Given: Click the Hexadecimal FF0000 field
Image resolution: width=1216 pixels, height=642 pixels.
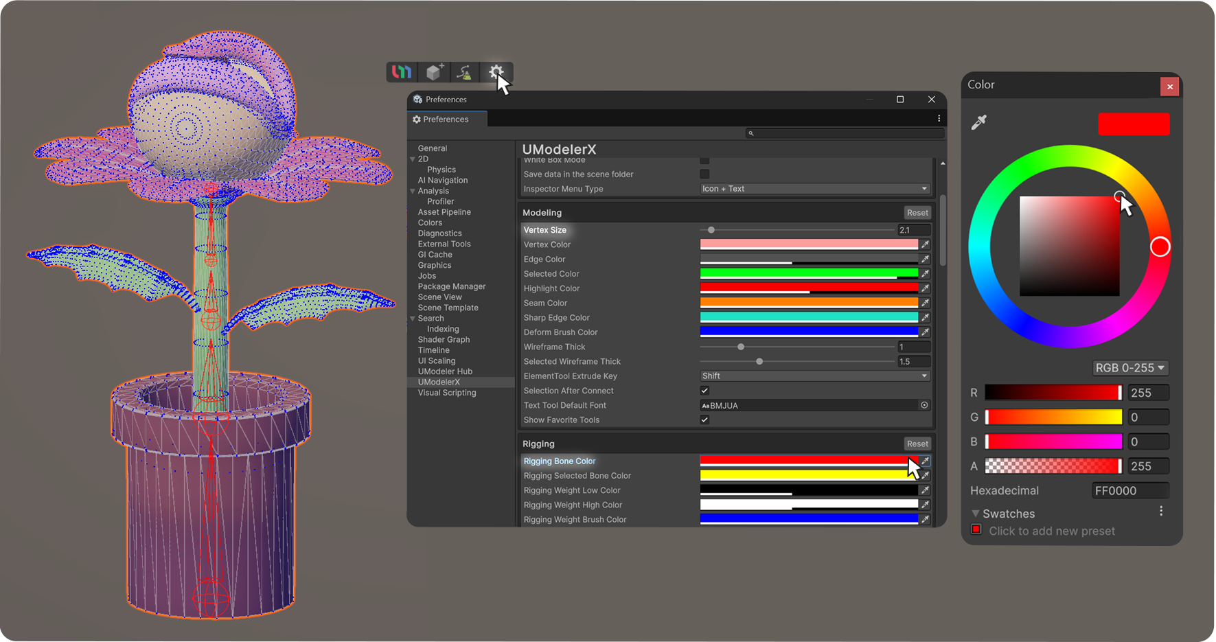Looking at the screenshot, I should [x=1130, y=490].
